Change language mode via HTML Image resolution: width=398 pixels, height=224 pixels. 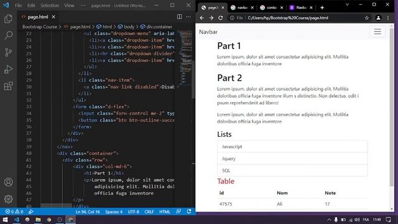(165, 212)
